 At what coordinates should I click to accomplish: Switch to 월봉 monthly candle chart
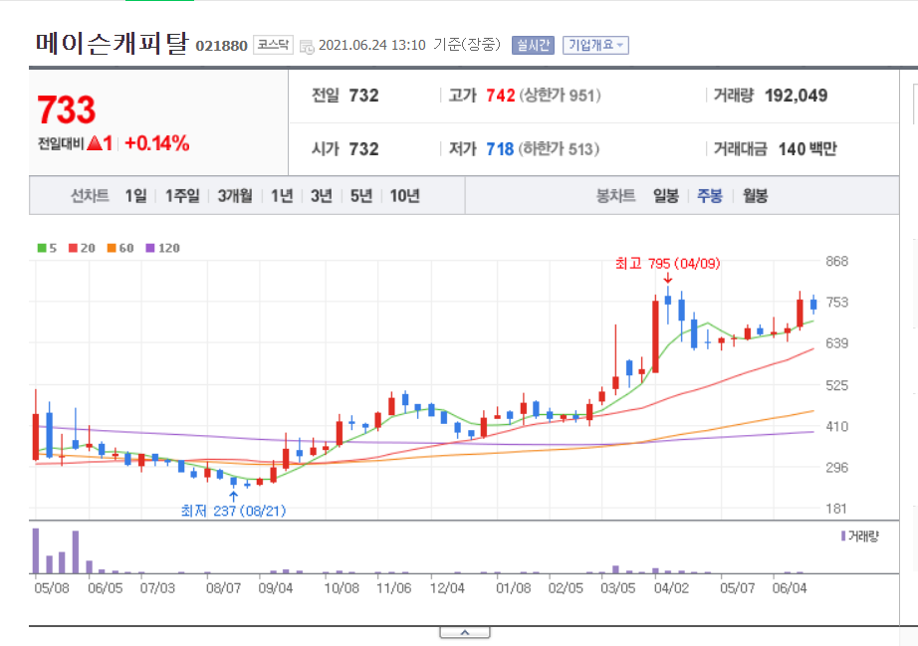point(756,195)
